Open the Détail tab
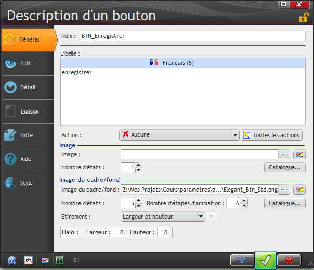The width and height of the screenshot is (314, 270). (28, 87)
